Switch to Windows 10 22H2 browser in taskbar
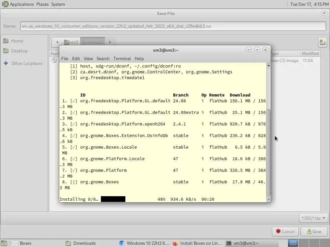330x247 pixels. click(x=144, y=243)
